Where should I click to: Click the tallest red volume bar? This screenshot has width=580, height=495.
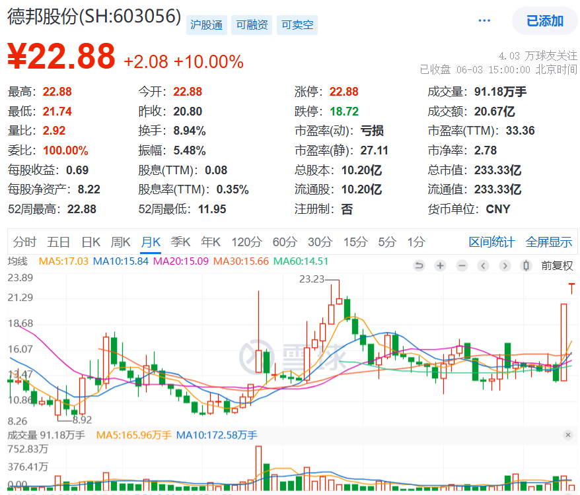coord(258,468)
